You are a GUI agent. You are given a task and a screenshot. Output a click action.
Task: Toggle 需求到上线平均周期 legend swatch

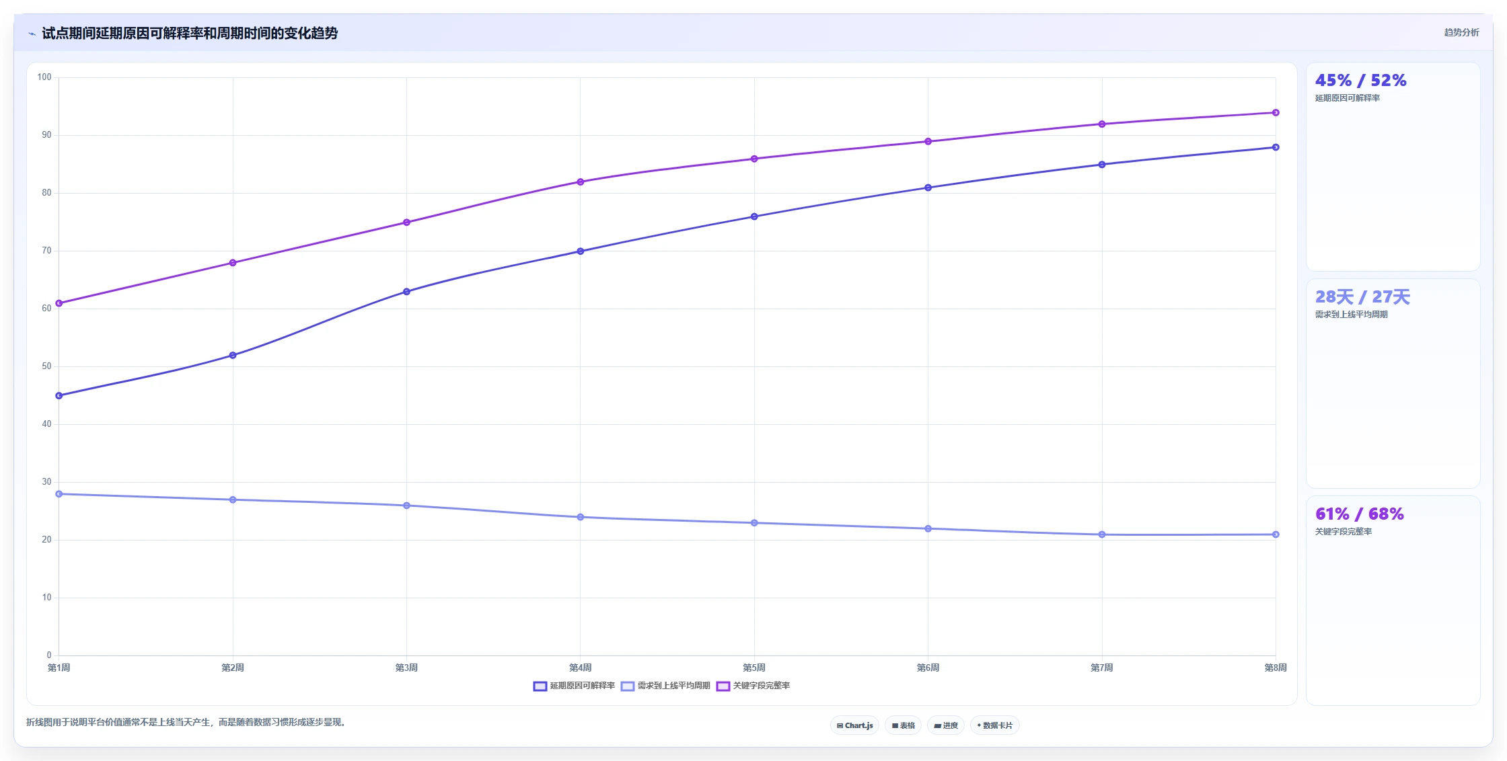[627, 686]
